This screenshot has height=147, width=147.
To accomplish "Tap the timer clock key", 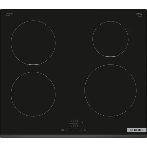I will coord(85,130).
